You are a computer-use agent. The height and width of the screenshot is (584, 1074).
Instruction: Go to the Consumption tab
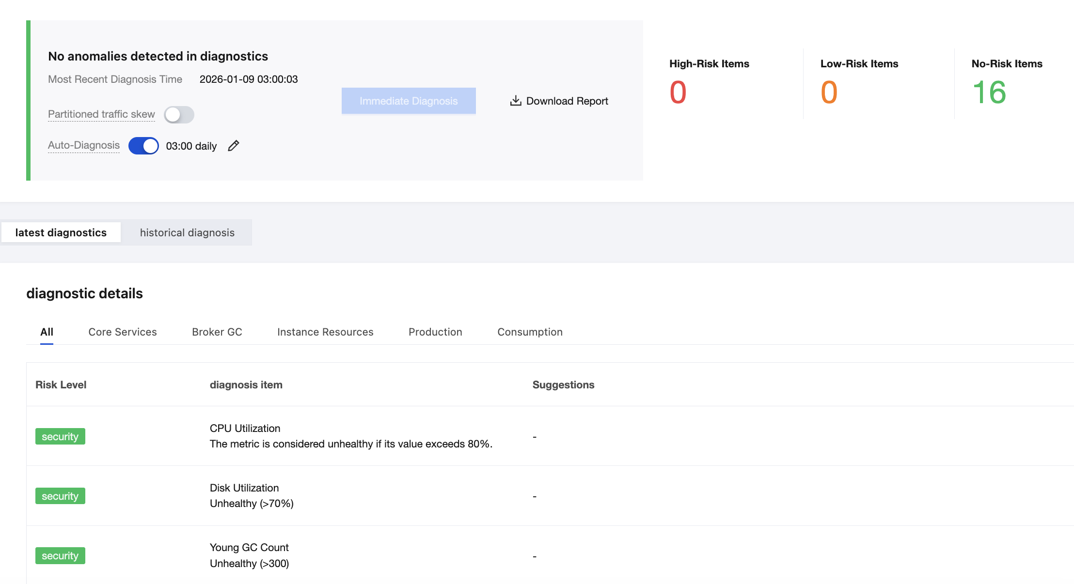530,332
